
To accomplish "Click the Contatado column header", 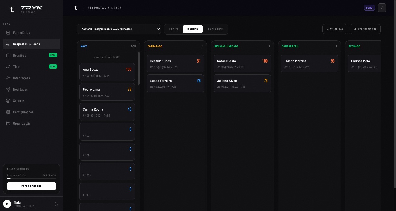I will [x=175, y=46].
